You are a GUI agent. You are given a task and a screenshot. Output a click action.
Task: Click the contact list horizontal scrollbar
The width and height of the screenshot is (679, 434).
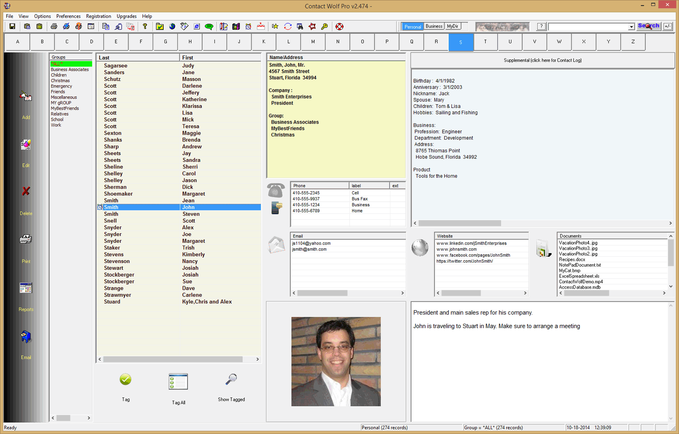pyautogui.click(x=179, y=359)
